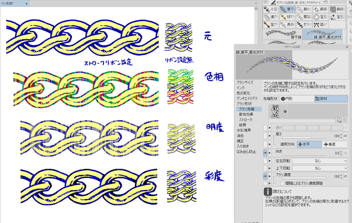Enable 間隔によるブラシ濃度調整 checkbox
Image resolution: width=352 pixels, height=223 pixels.
tap(283, 183)
